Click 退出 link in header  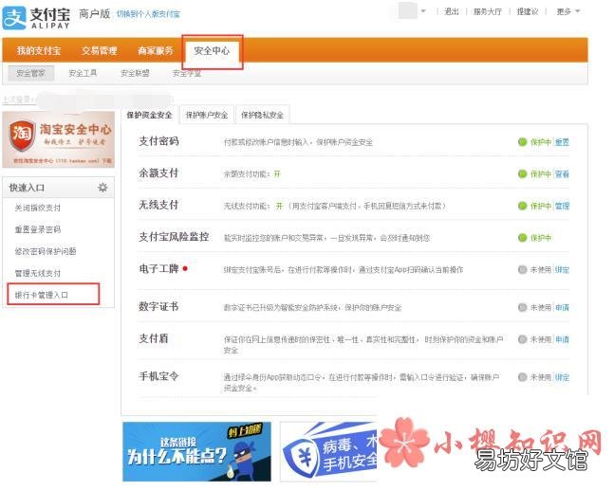451,11
